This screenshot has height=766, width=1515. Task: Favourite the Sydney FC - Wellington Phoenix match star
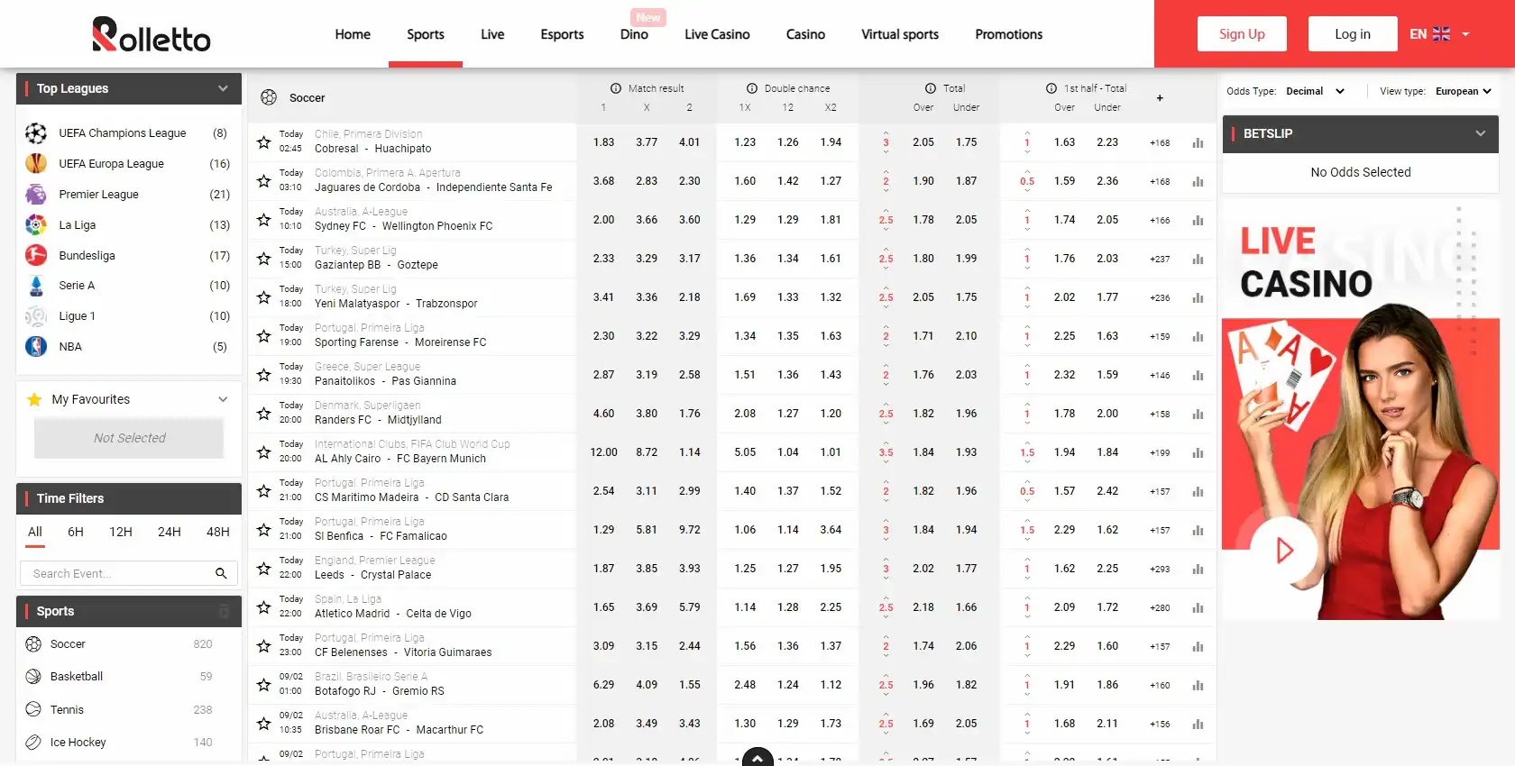pos(263,220)
